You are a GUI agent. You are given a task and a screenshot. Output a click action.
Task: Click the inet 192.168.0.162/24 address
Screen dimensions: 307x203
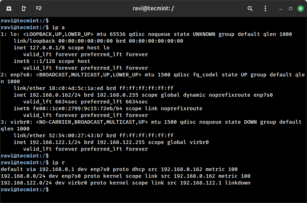click(x=49, y=95)
